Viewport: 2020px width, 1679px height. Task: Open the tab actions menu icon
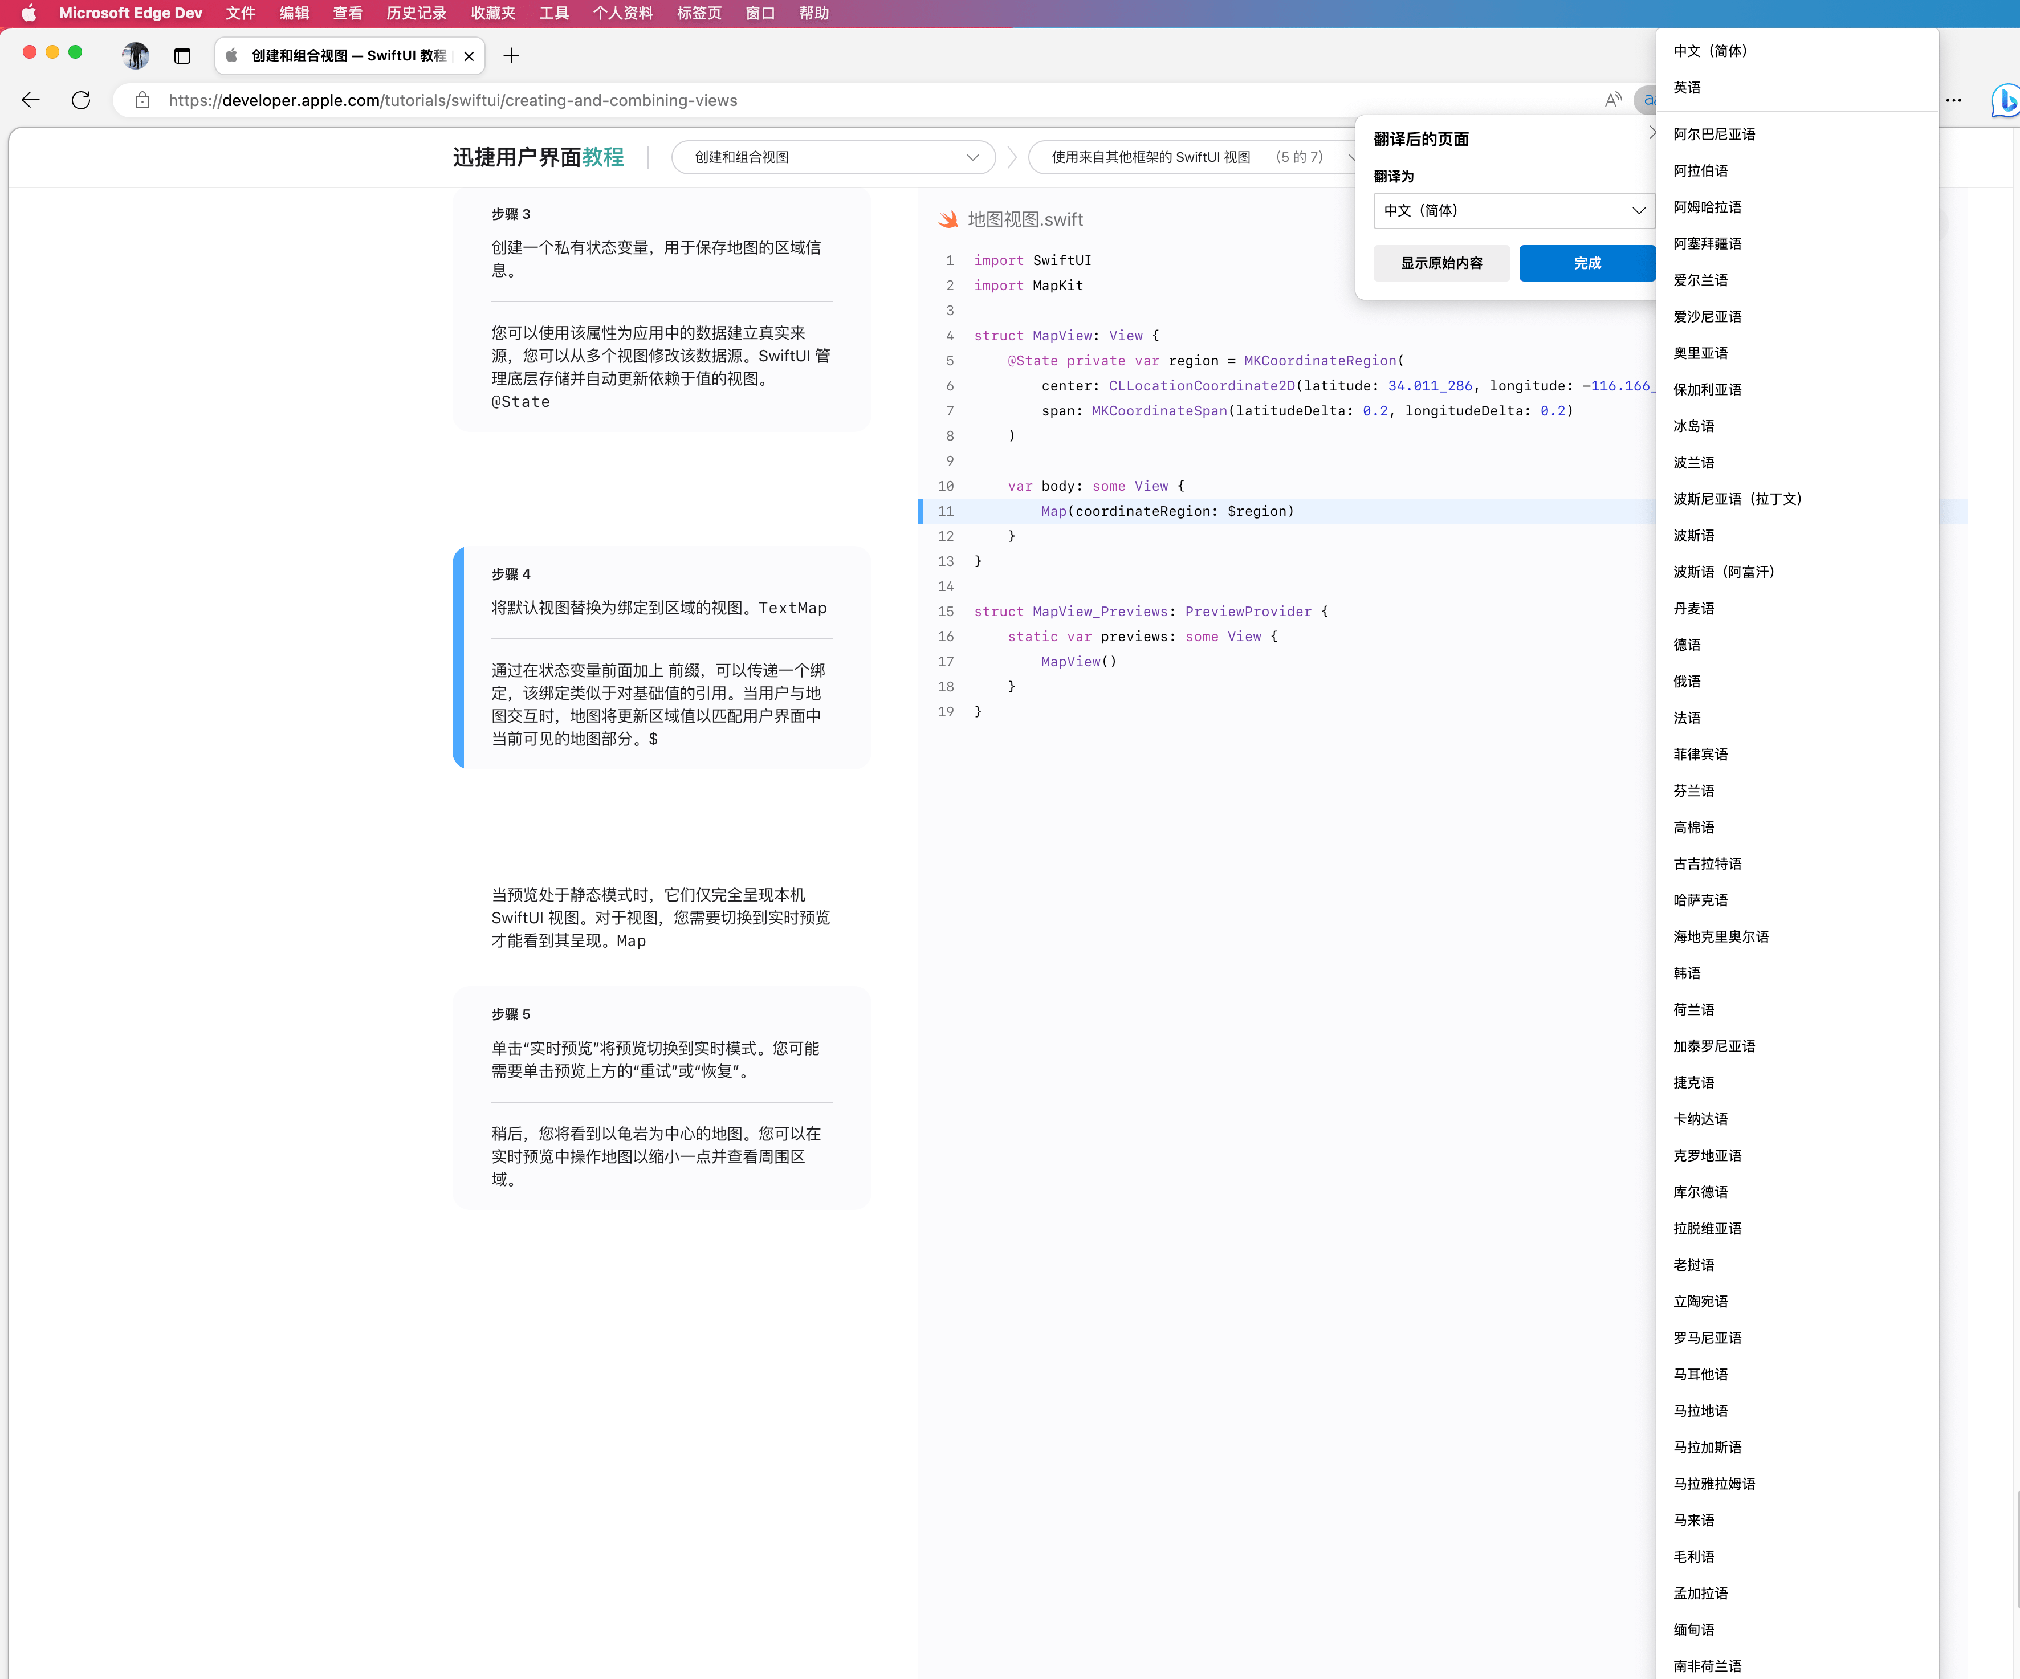click(182, 56)
